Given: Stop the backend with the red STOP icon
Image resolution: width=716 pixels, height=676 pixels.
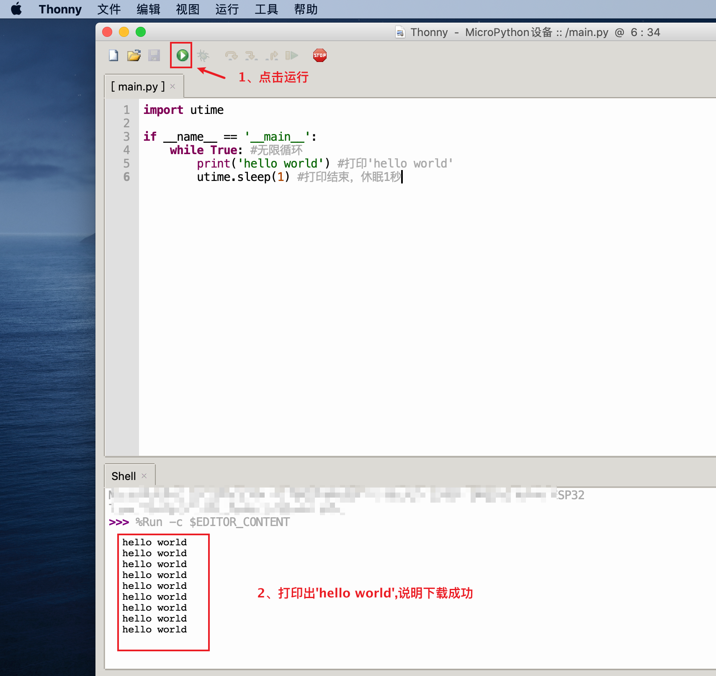Looking at the screenshot, I should coord(320,55).
